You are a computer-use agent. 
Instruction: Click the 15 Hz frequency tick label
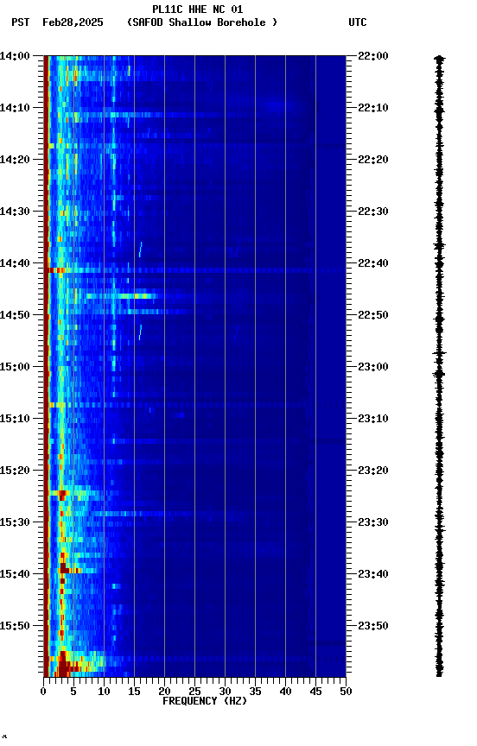click(134, 692)
